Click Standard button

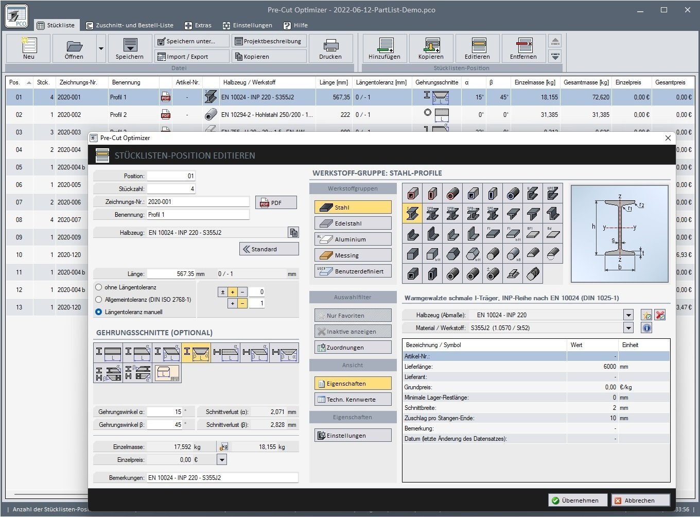click(269, 249)
